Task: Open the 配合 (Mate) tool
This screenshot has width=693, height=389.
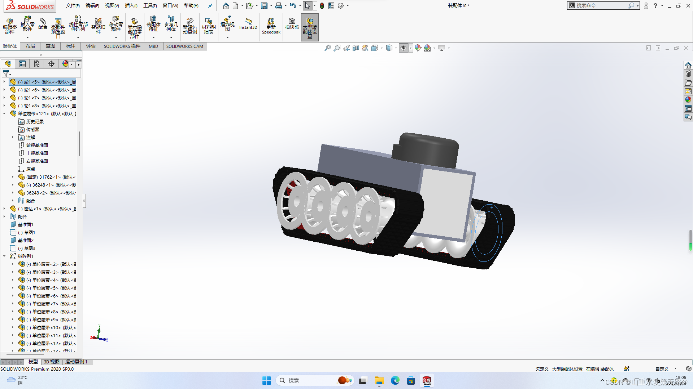Action: [43, 25]
